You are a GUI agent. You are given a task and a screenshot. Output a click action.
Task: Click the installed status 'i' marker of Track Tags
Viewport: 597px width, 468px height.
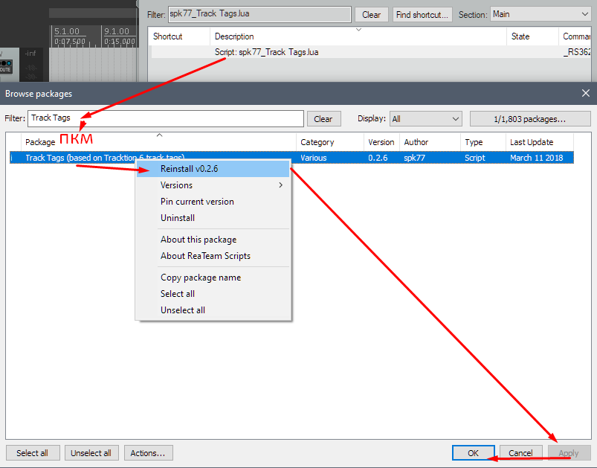coord(12,158)
